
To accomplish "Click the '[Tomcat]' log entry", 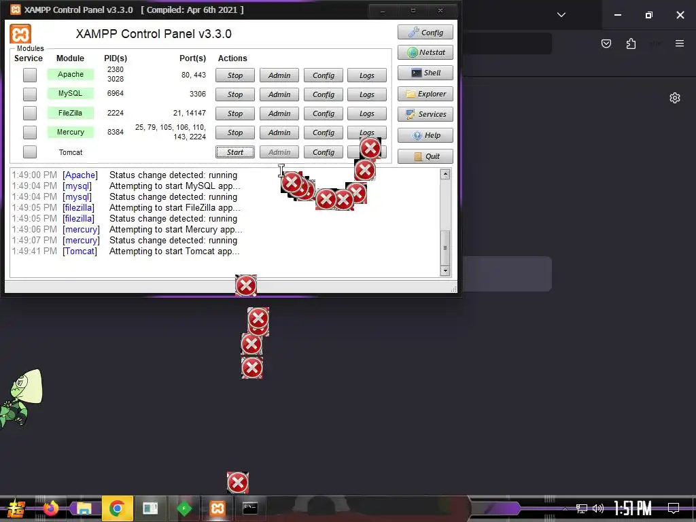I will pos(80,251).
